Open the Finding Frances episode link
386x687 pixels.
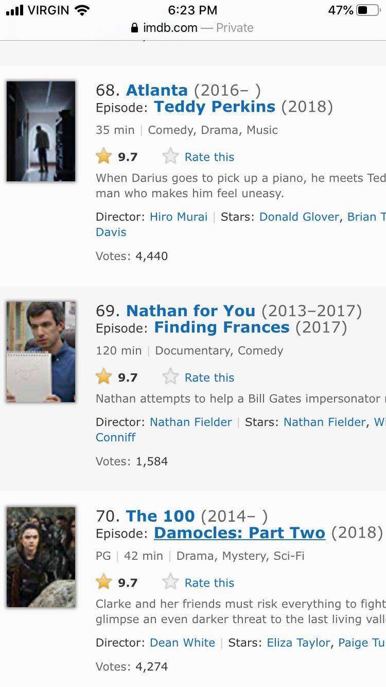coord(222,327)
